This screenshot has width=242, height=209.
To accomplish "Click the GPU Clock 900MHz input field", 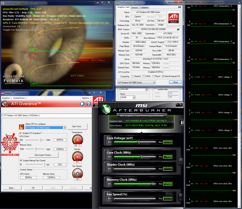I will (60, 140).
